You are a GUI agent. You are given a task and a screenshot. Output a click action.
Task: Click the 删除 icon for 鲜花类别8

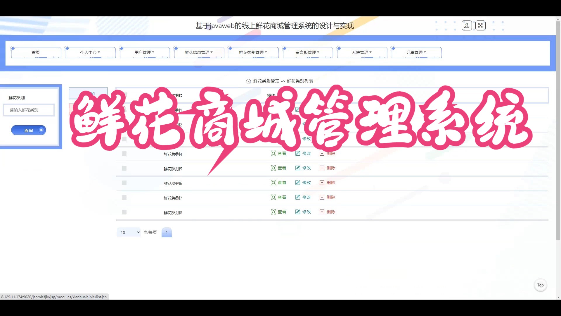pos(322,212)
